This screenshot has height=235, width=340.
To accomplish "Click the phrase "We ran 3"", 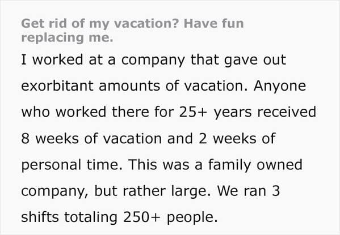I will click(x=249, y=191).
